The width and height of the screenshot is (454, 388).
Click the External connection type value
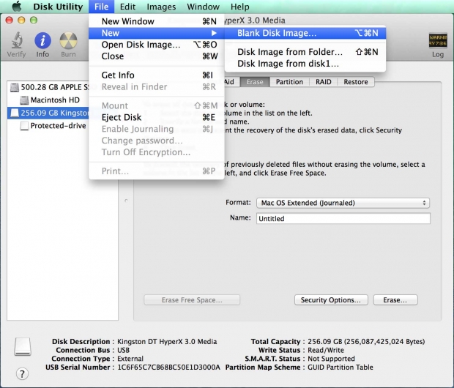pyautogui.click(x=130, y=359)
